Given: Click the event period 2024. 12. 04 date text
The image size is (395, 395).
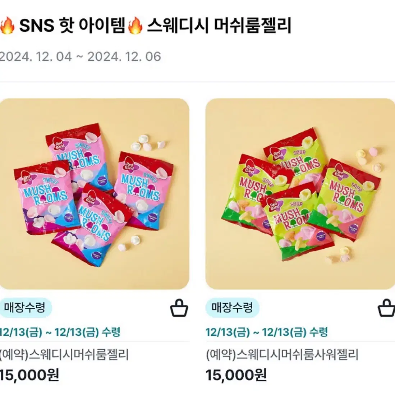Looking at the screenshot, I should (x=36, y=57).
